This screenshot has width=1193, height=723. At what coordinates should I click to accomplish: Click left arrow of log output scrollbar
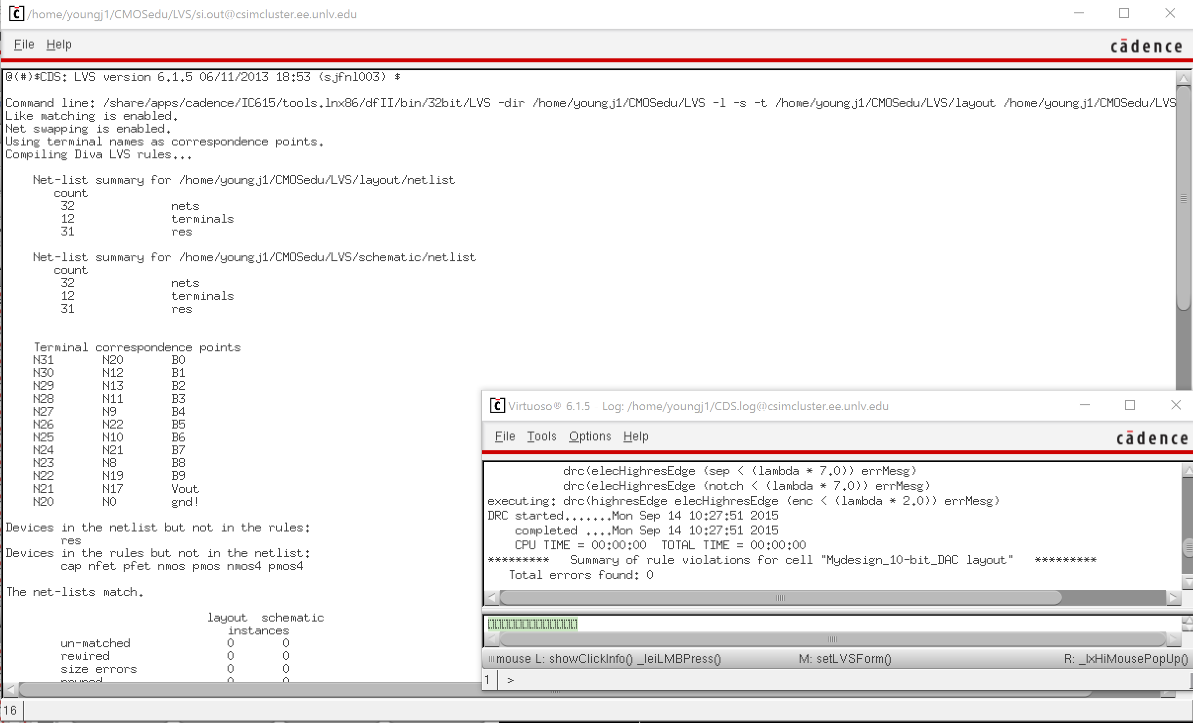click(x=491, y=597)
